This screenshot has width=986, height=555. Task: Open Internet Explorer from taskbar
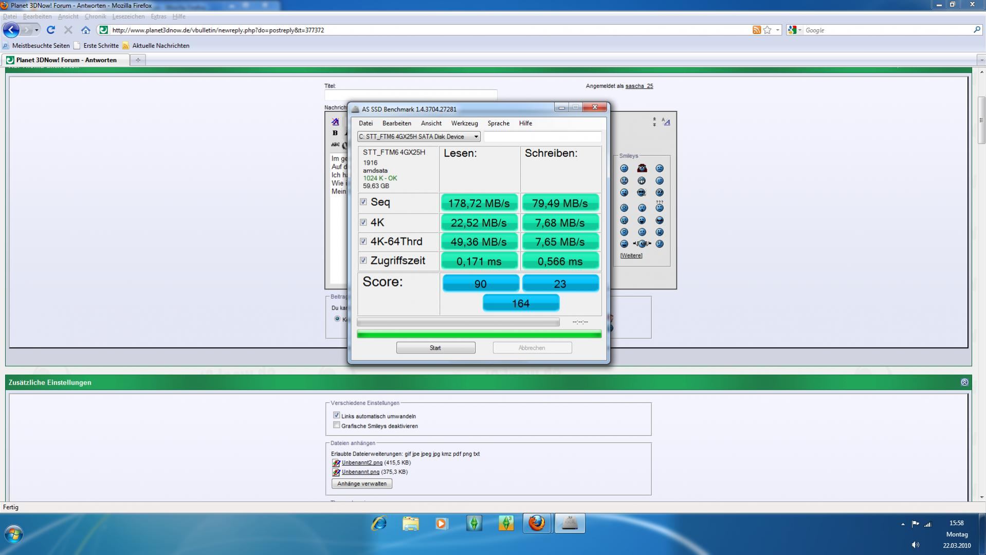(379, 524)
